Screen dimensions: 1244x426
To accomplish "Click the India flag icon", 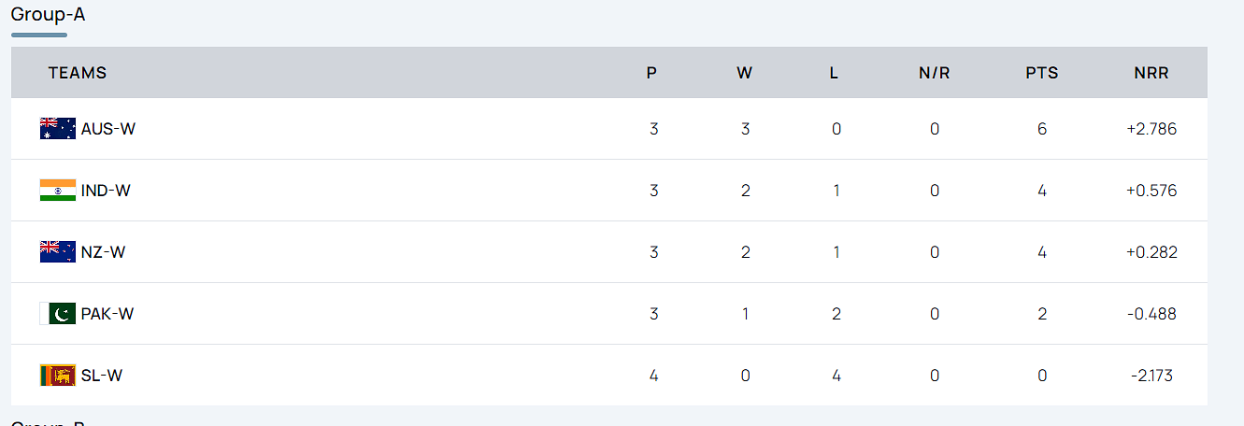I will click(57, 191).
